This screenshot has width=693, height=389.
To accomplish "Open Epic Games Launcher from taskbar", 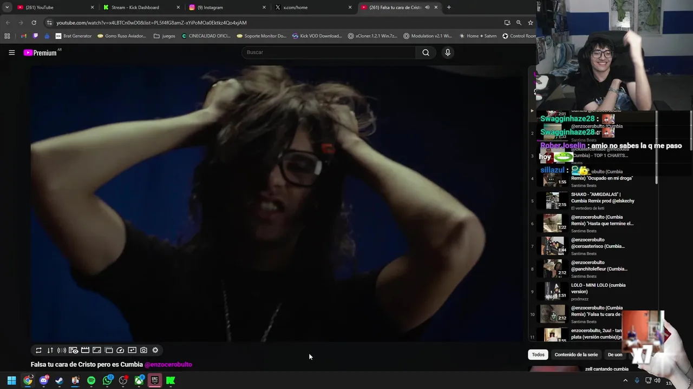I will click(x=155, y=380).
